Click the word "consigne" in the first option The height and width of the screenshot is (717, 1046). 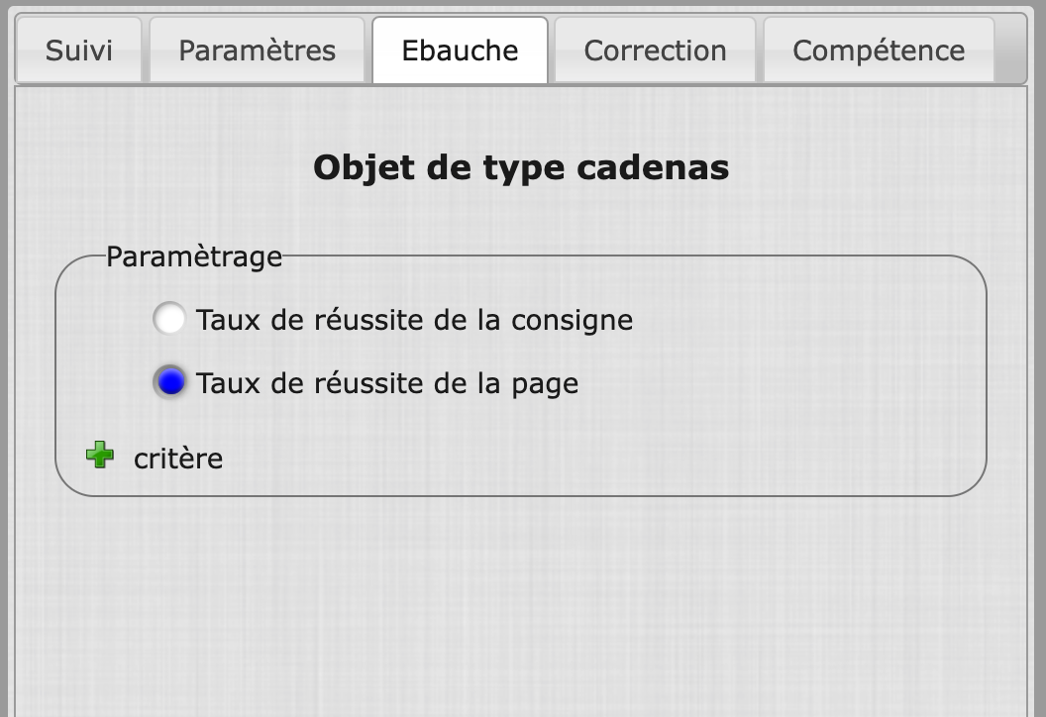(572, 320)
